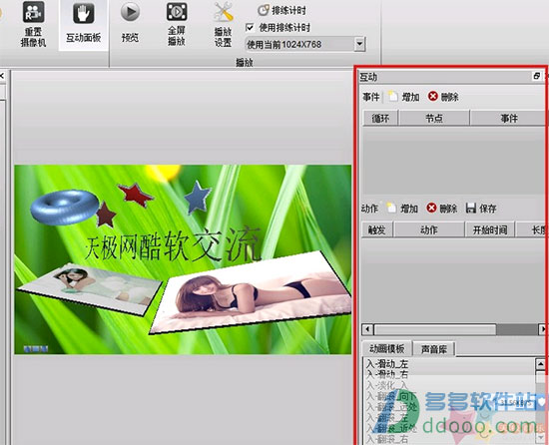Toggle the 互动面板 interaction panel button

coord(83,25)
